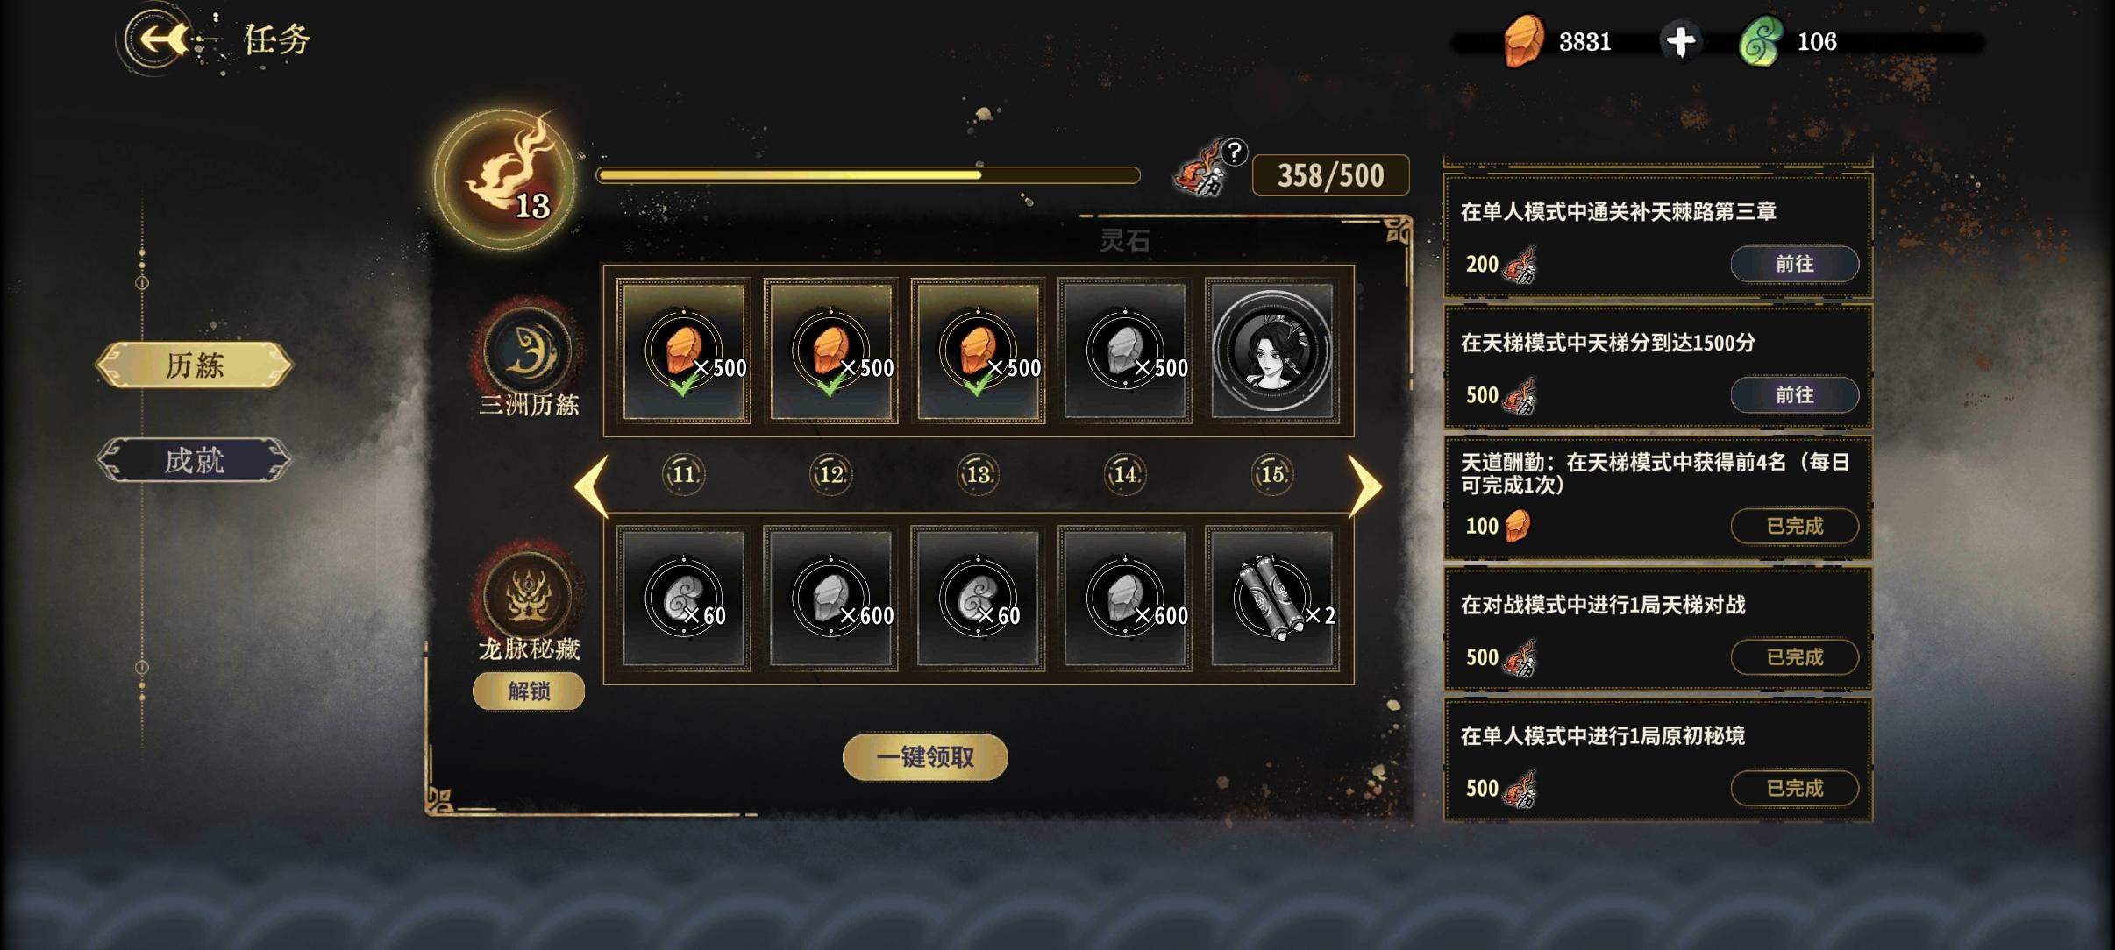Select the scroll reward ×2
The height and width of the screenshot is (950, 2115).
pyautogui.click(x=1272, y=599)
